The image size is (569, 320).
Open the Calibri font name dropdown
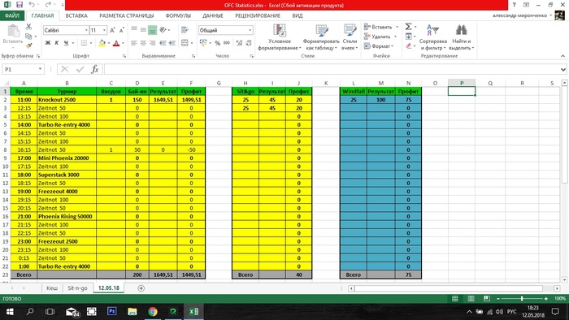pos(86,30)
